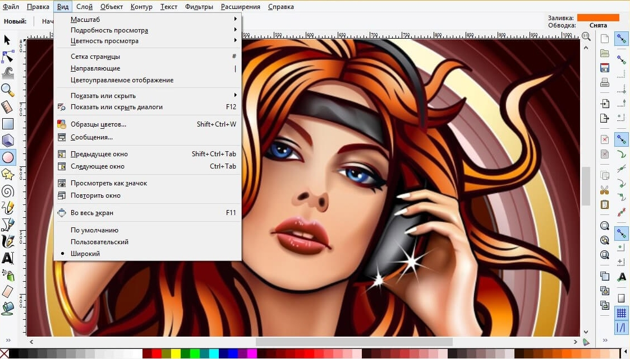Image resolution: width=630 pixels, height=359 pixels.
Task: Toggle snap to grid button
Action: coord(622,313)
